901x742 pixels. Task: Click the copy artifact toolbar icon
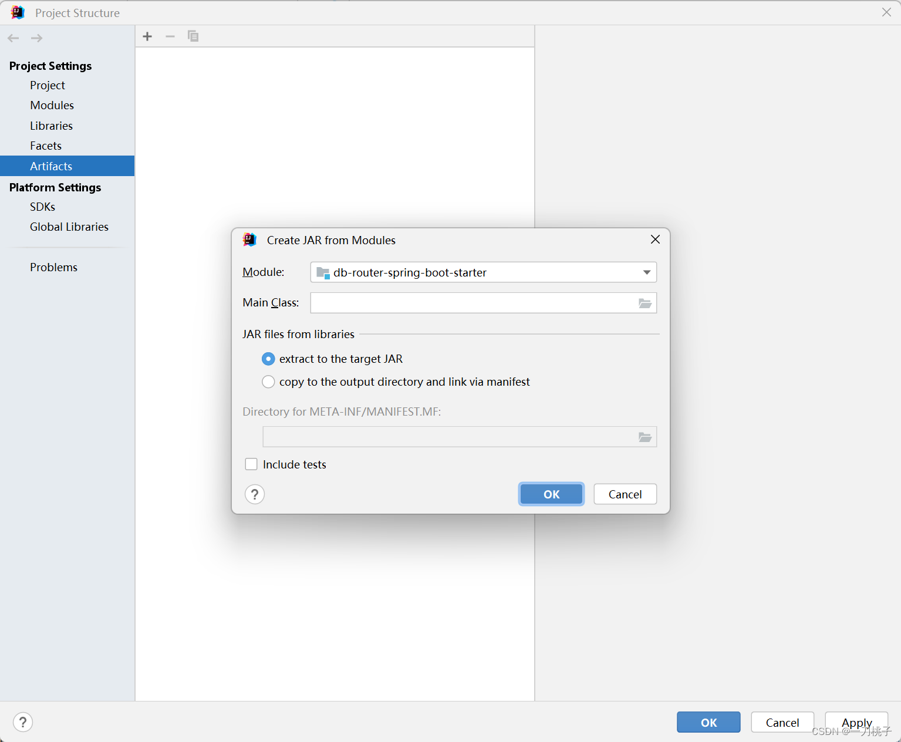coord(193,36)
